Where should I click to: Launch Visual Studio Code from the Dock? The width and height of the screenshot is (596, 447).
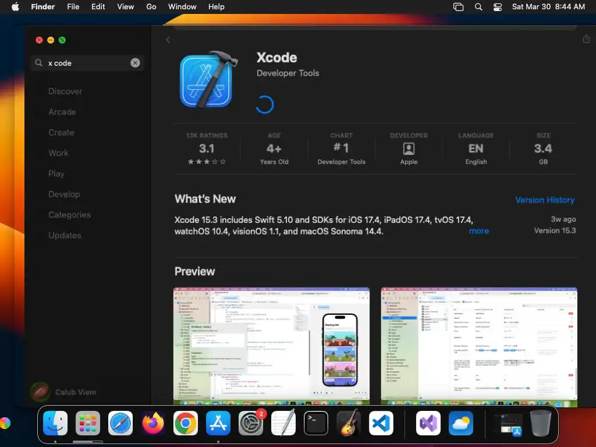(381, 423)
